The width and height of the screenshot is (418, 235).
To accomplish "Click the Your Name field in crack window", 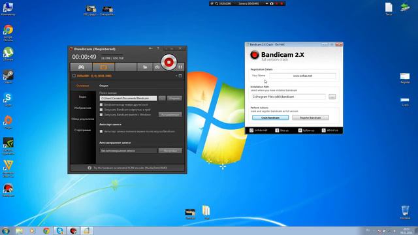I will click(x=302, y=76).
